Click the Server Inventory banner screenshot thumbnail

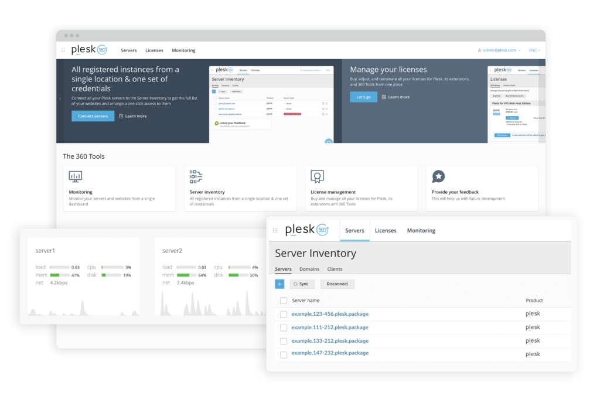271,105
